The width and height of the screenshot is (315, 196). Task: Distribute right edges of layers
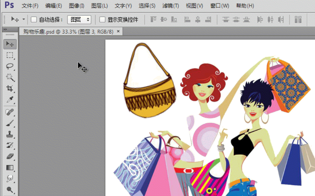281,20
